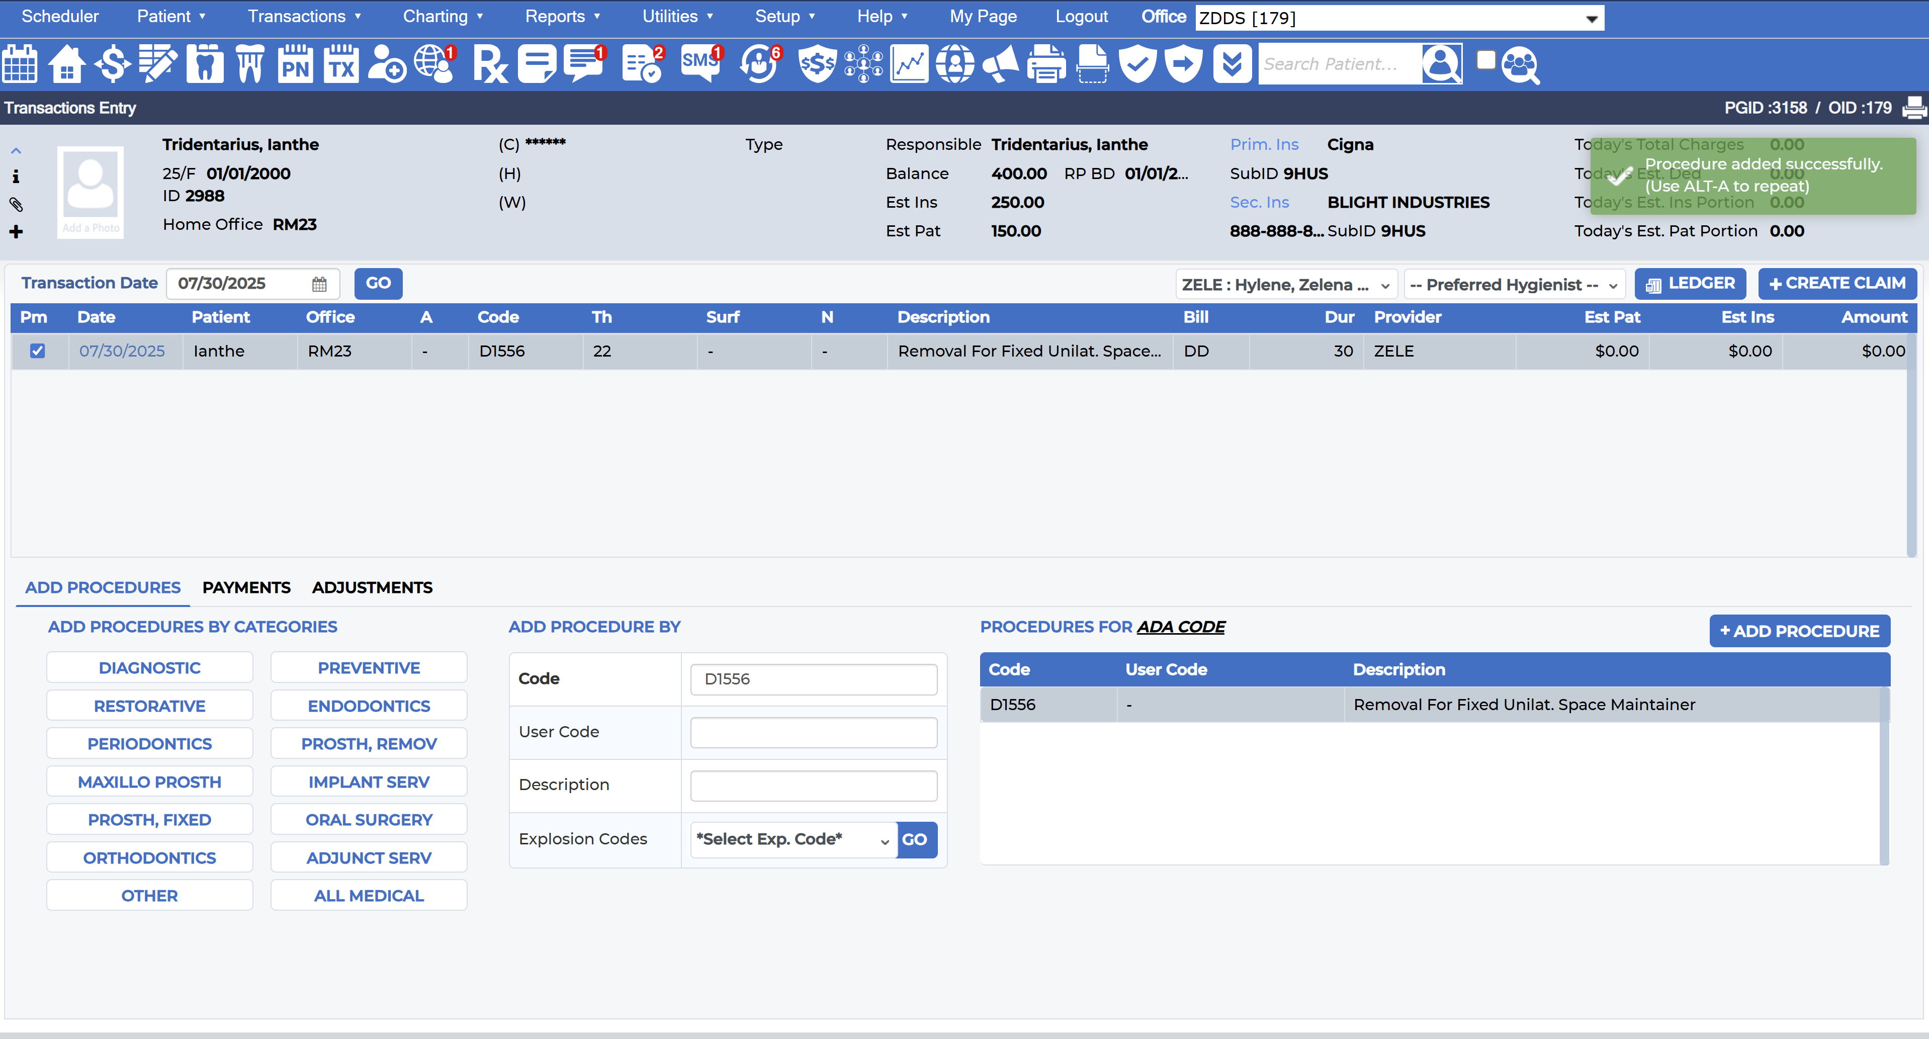This screenshot has width=1929, height=1039.
Task: Open the TX treatment plan icon
Action: click(x=341, y=64)
